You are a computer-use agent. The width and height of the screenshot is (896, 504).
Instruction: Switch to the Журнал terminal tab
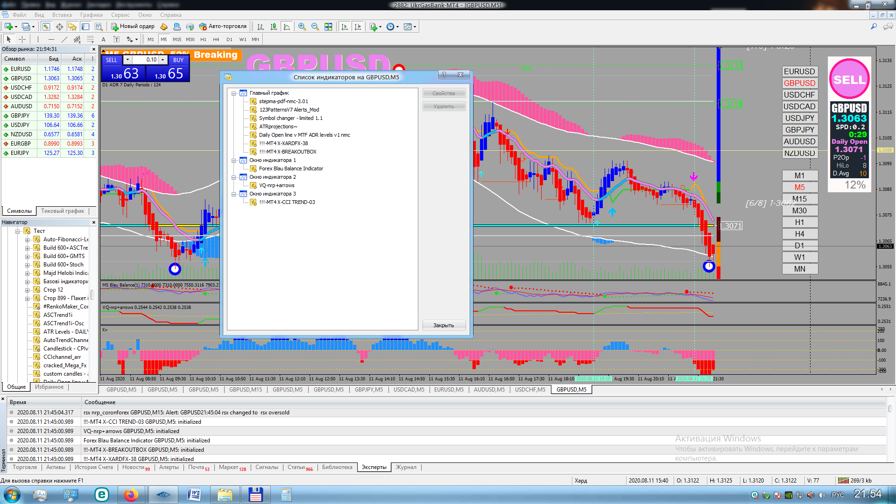(406, 467)
